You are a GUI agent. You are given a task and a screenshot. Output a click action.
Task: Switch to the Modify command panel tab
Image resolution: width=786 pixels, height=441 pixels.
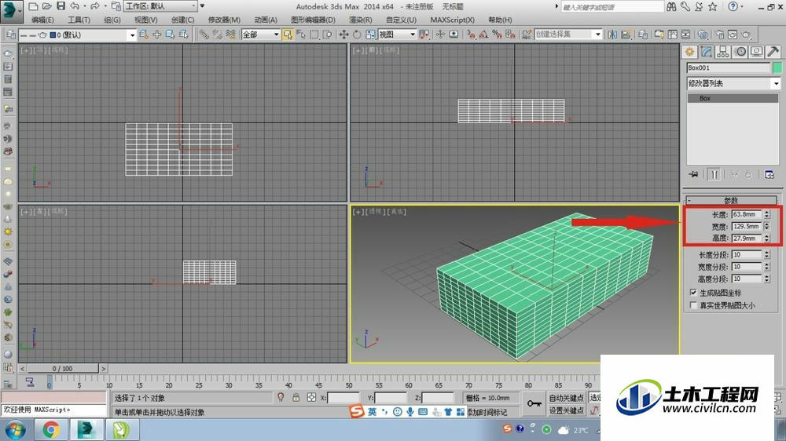pyautogui.click(x=707, y=52)
